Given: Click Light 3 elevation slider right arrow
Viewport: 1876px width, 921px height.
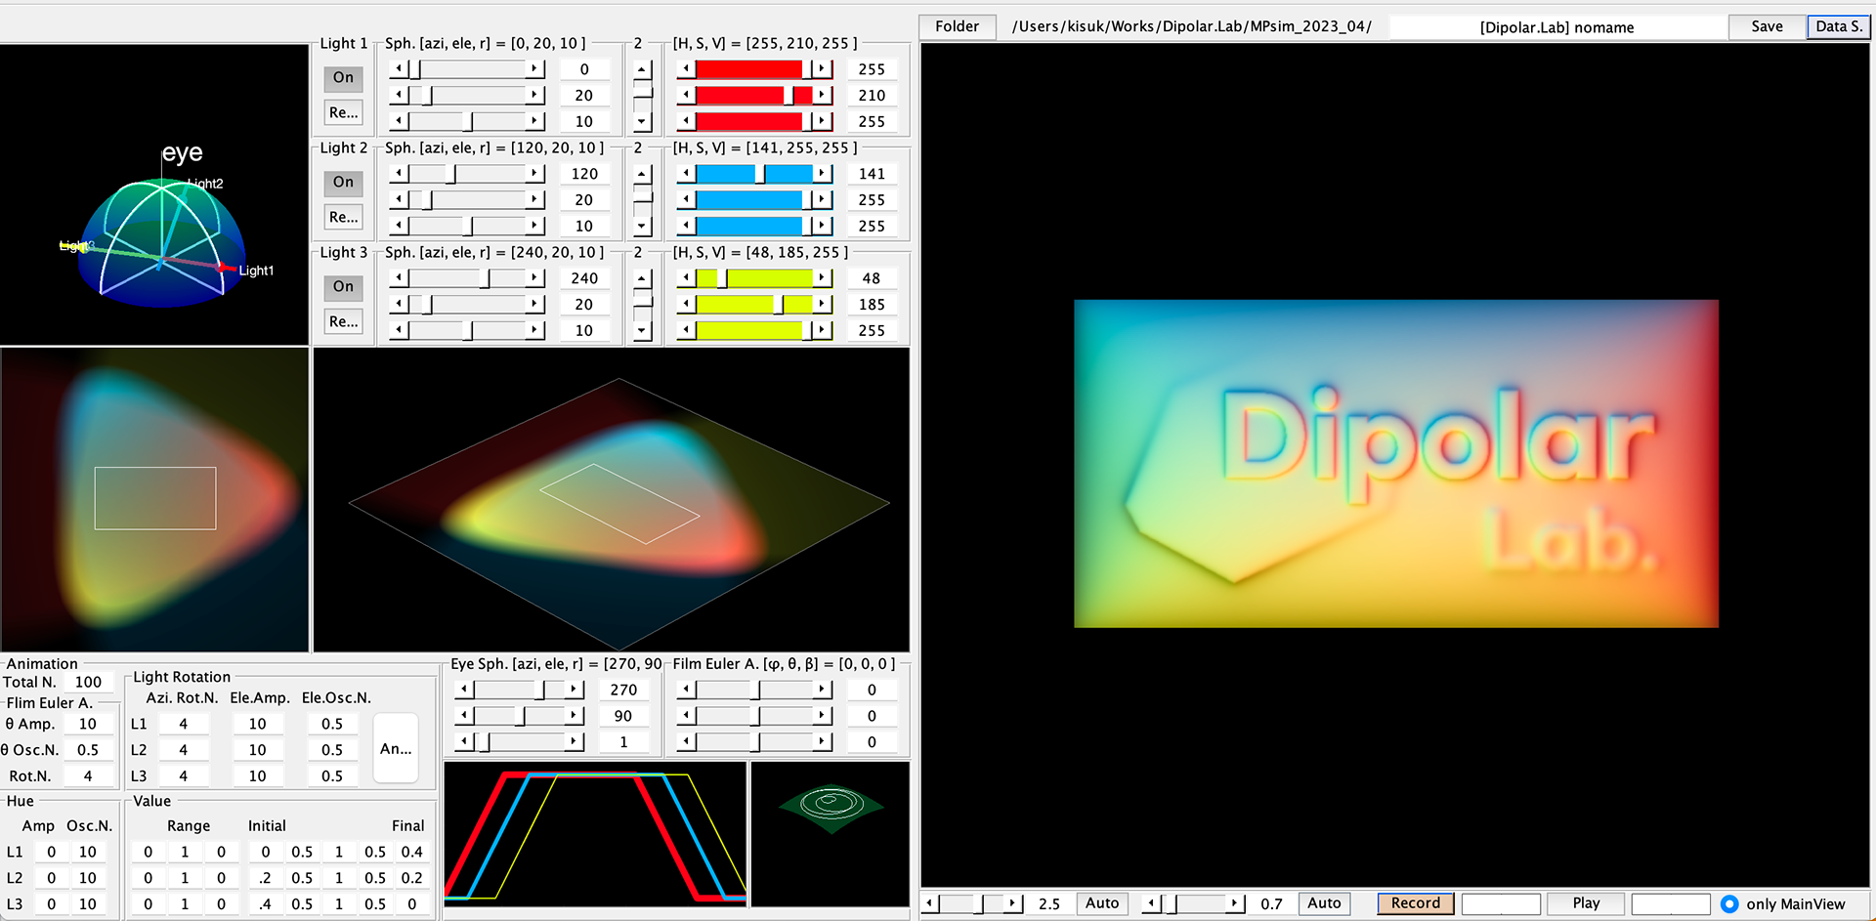Looking at the screenshot, I should click(x=534, y=305).
